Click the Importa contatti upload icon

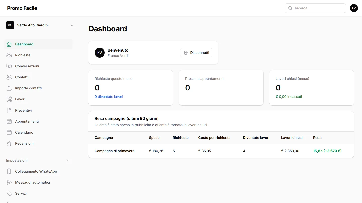tap(9, 88)
